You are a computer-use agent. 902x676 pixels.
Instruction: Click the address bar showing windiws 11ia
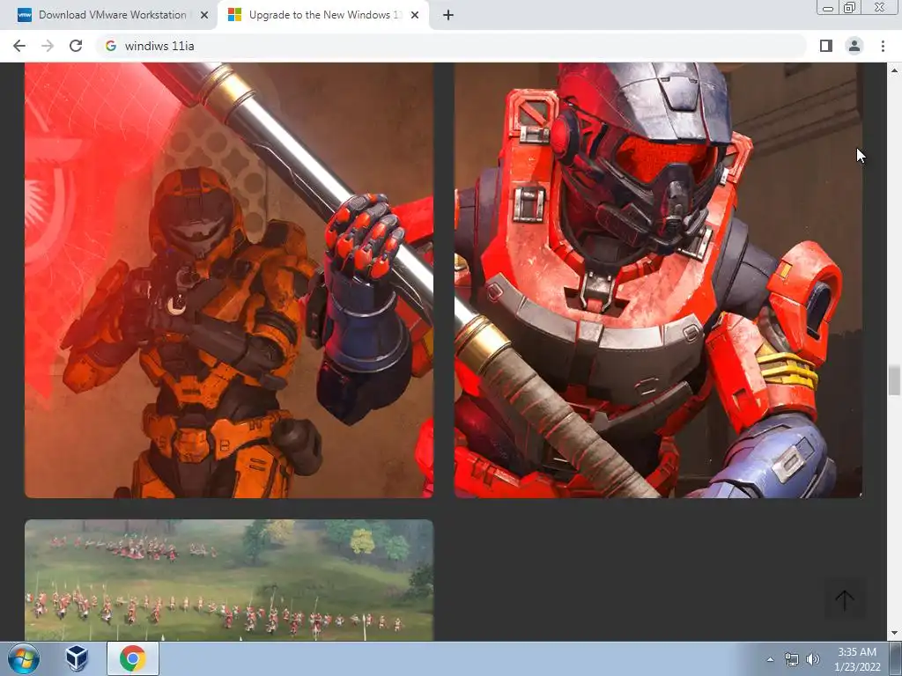click(452, 46)
